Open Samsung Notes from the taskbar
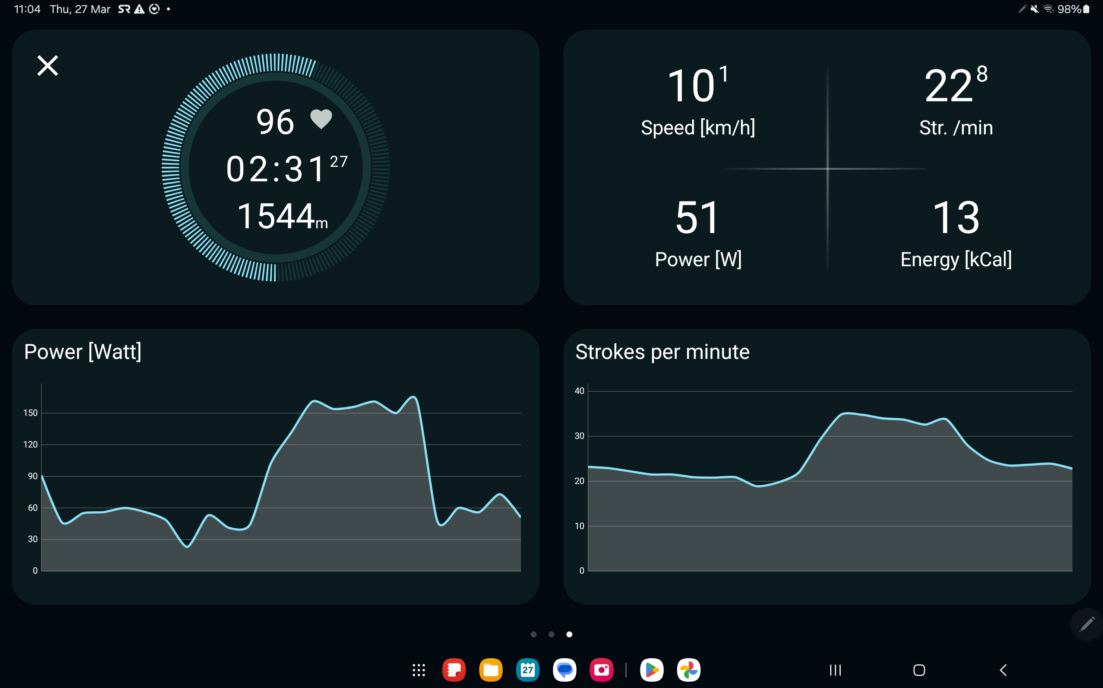The image size is (1103, 688). 454,670
